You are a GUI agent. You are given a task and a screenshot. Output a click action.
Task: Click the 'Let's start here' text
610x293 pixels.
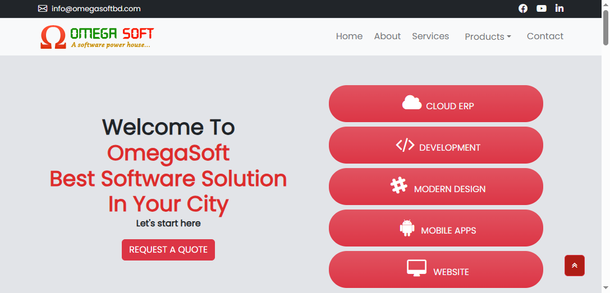click(168, 224)
